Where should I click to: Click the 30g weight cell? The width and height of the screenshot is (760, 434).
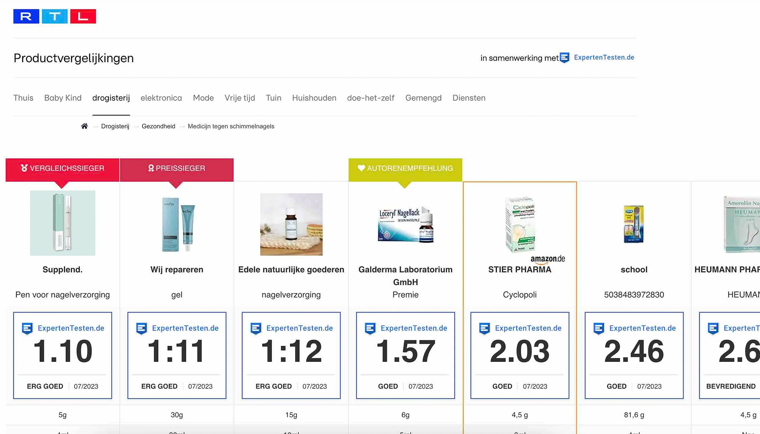pos(177,415)
